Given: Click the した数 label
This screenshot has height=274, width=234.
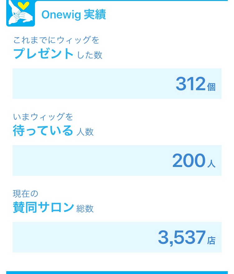Looking at the screenshot, I should pos(90,55).
